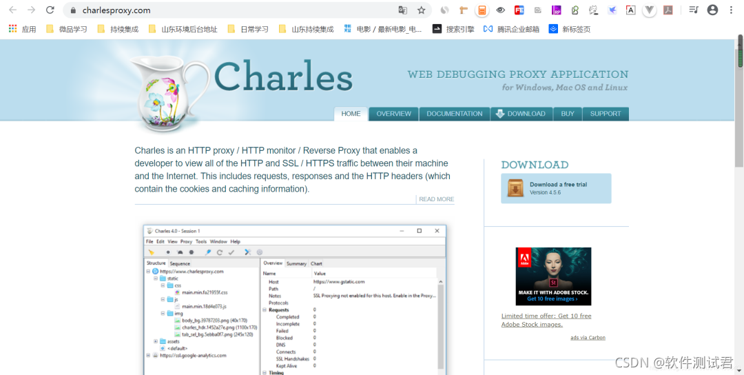The height and width of the screenshot is (375, 744).
Task: Open the 搜索引擎 bookmark
Action: (x=453, y=29)
